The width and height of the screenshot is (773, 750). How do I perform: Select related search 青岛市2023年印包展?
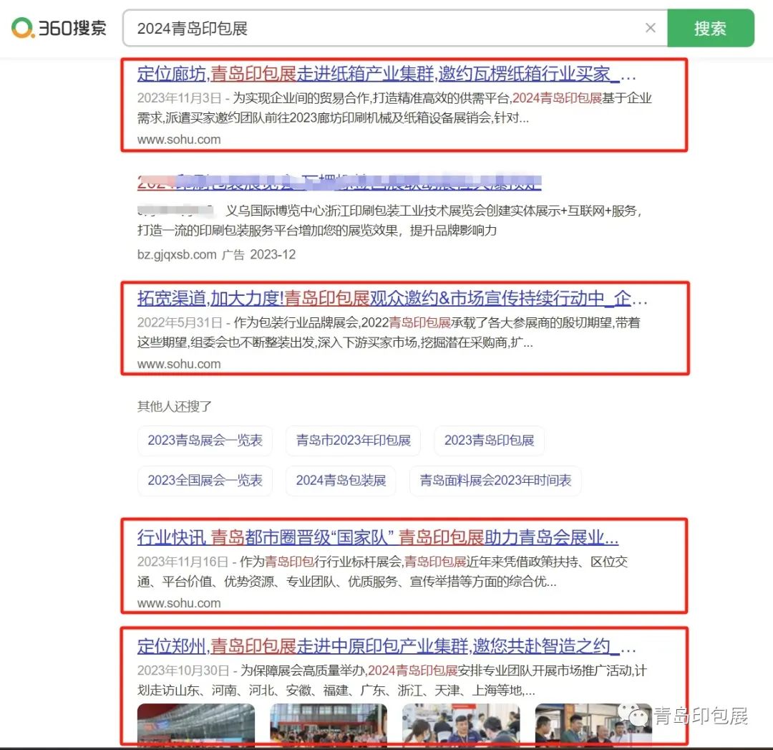[x=353, y=441]
